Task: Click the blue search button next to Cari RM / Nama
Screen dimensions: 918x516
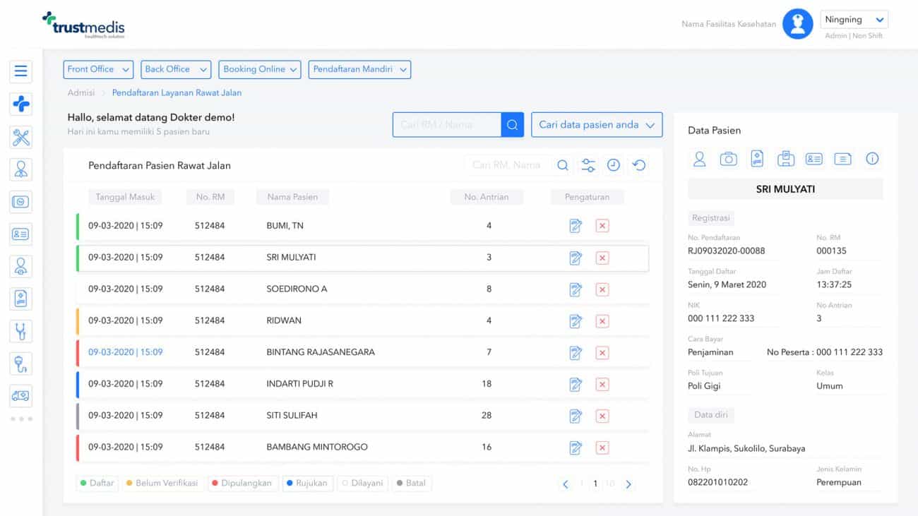Action: click(x=513, y=125)
